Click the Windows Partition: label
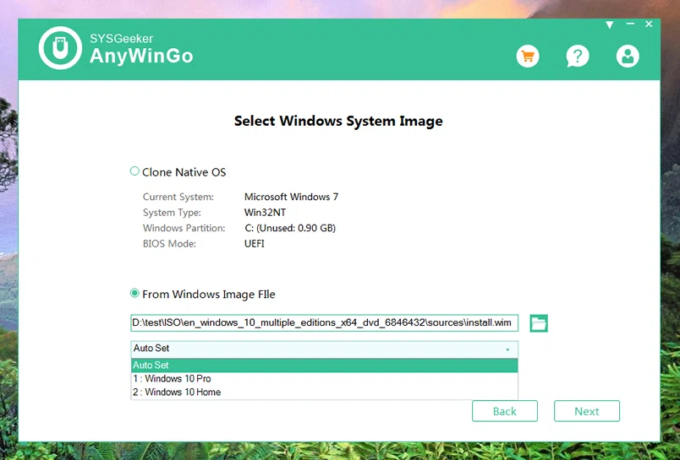The image size is (680, 460). click(x=184, y=228)
